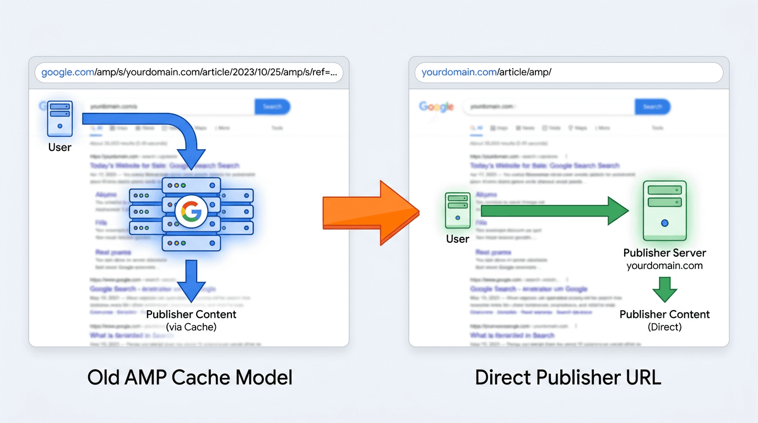This screenshot has height=423, width=758.
Task: Focus the yourdomain.com/article/amp/ address bar
Action: (x=568, y=73)
